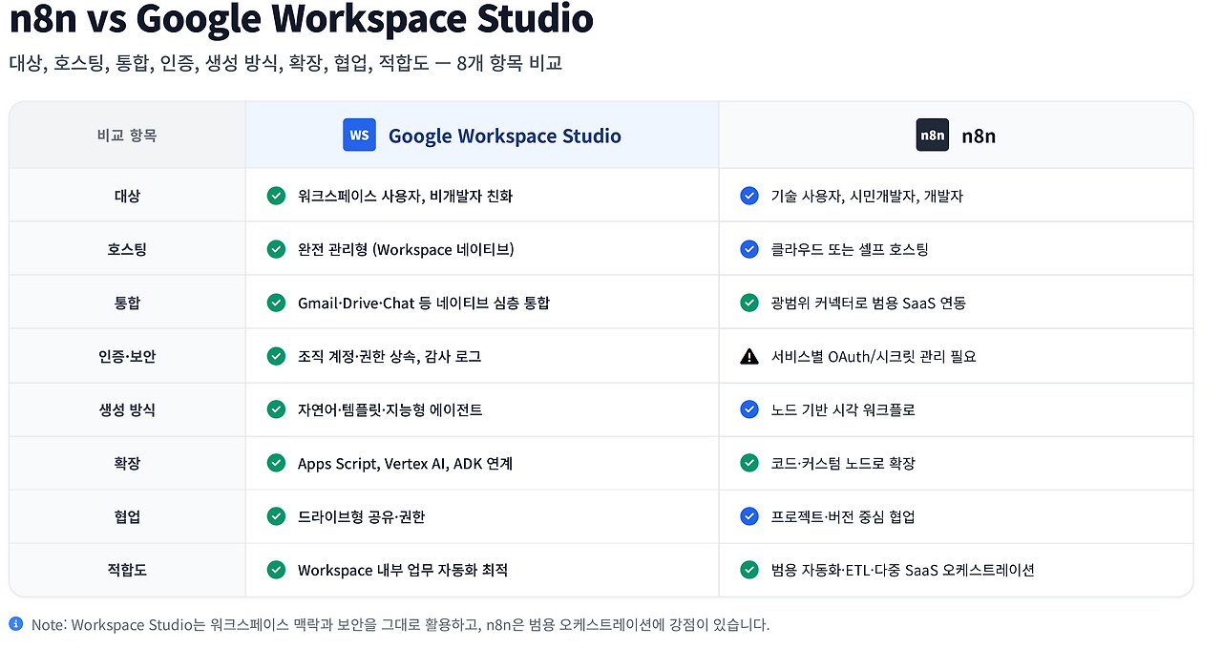The image size is (1222, 649).
Task: Click green check beside Apps Script
Action: pyautogui.click(x=276, y=463)
